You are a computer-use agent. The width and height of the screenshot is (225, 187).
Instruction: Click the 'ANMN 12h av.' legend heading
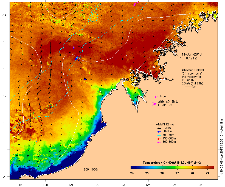(x=165, y=124)
